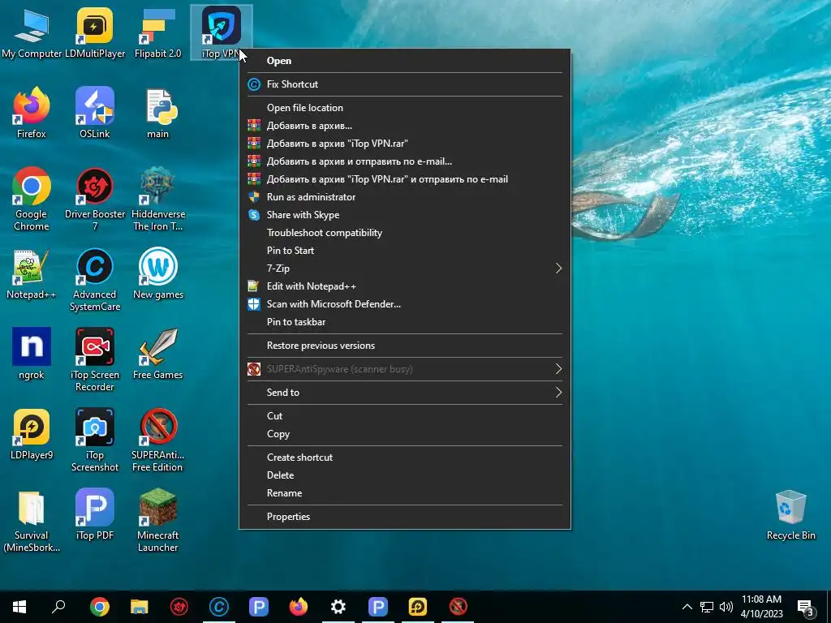This screenshot has height=623, width=831.
Task: Choose Restore previous versions
Action: 405,346
